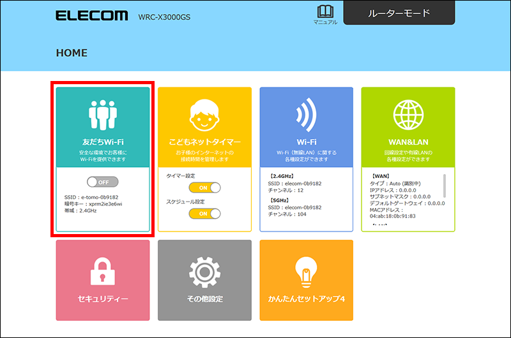Viewport: 511px width, 338px height.
Task: Click the 暗号キー xprm2ie3e6wi text
Action: click(x=93, y=204)
